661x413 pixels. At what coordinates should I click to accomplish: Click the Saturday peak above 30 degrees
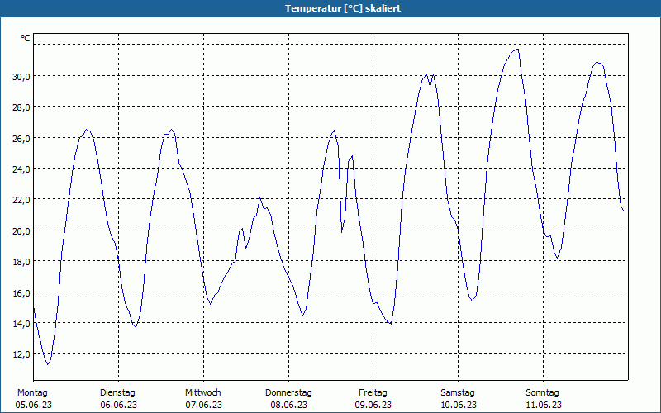pyautogui.click(x=517, y=50)
